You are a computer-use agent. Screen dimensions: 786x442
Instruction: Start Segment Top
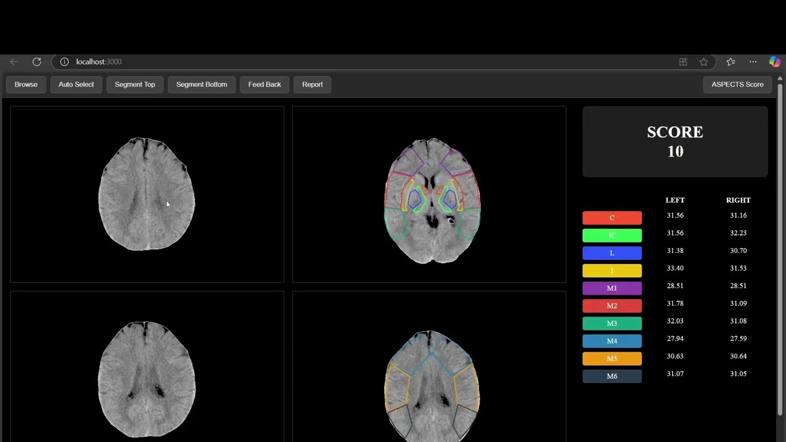click(135, 85)
